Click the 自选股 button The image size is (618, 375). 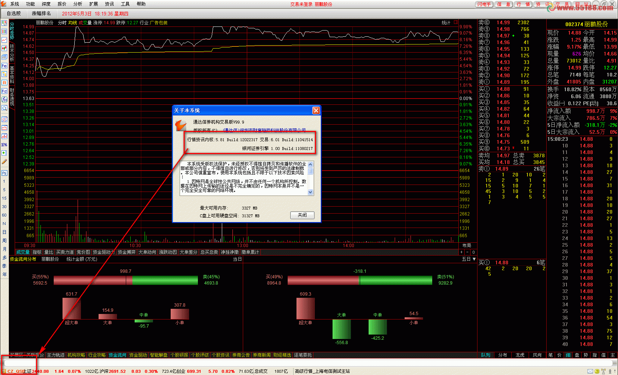[14, 13]
